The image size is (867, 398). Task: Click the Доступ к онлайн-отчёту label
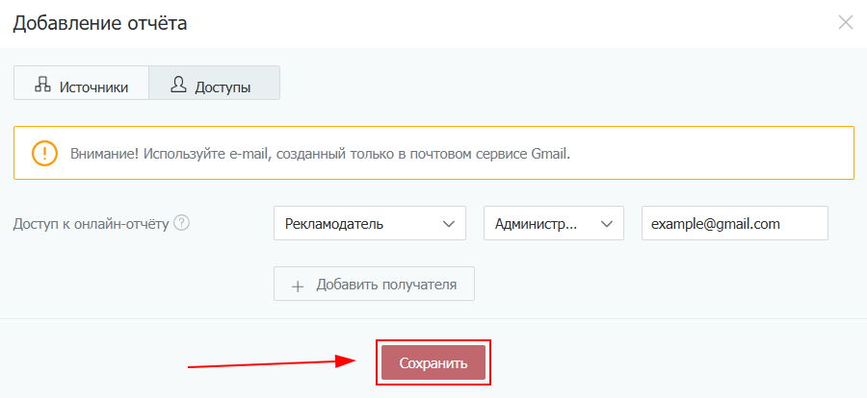pyautogui.click(x=92, y=224)
